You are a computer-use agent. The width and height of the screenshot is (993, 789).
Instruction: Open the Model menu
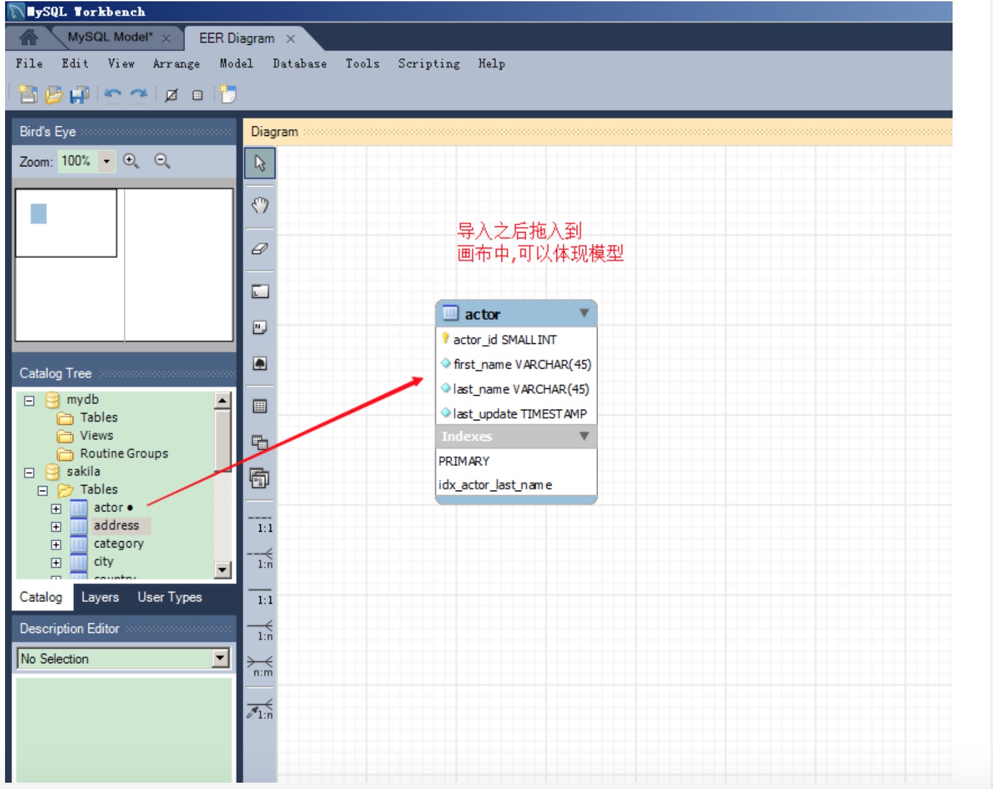(x=236, y=63)
